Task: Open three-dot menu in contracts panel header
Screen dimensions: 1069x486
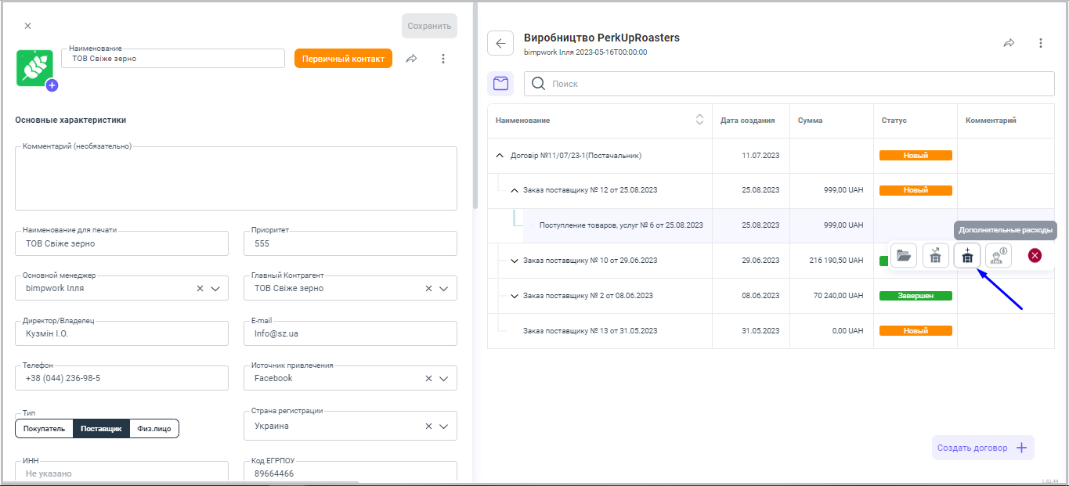Action: point(1041,43)
